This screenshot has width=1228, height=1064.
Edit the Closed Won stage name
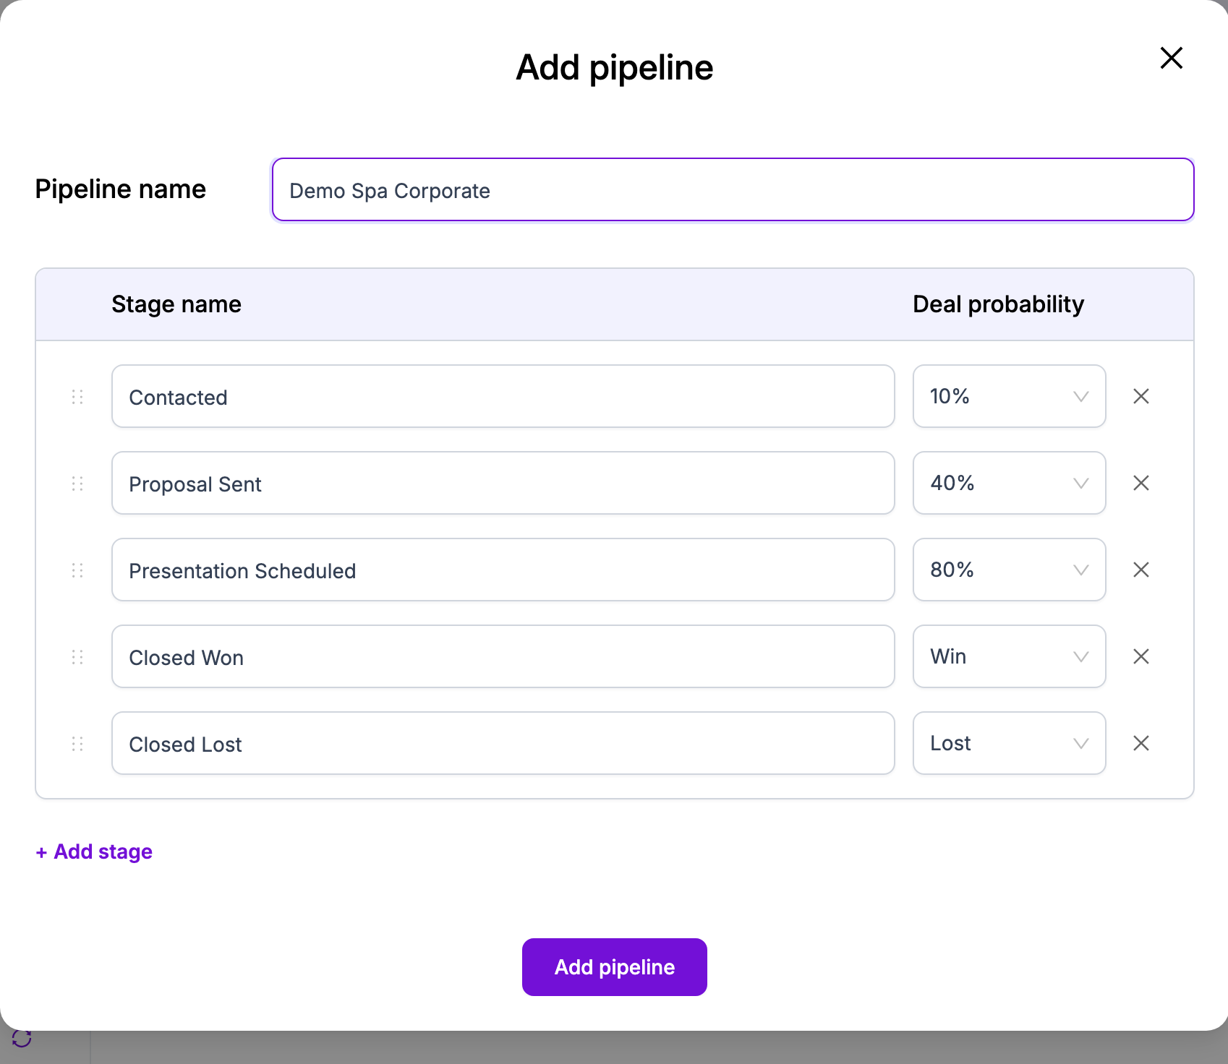[x=503, y=656]
